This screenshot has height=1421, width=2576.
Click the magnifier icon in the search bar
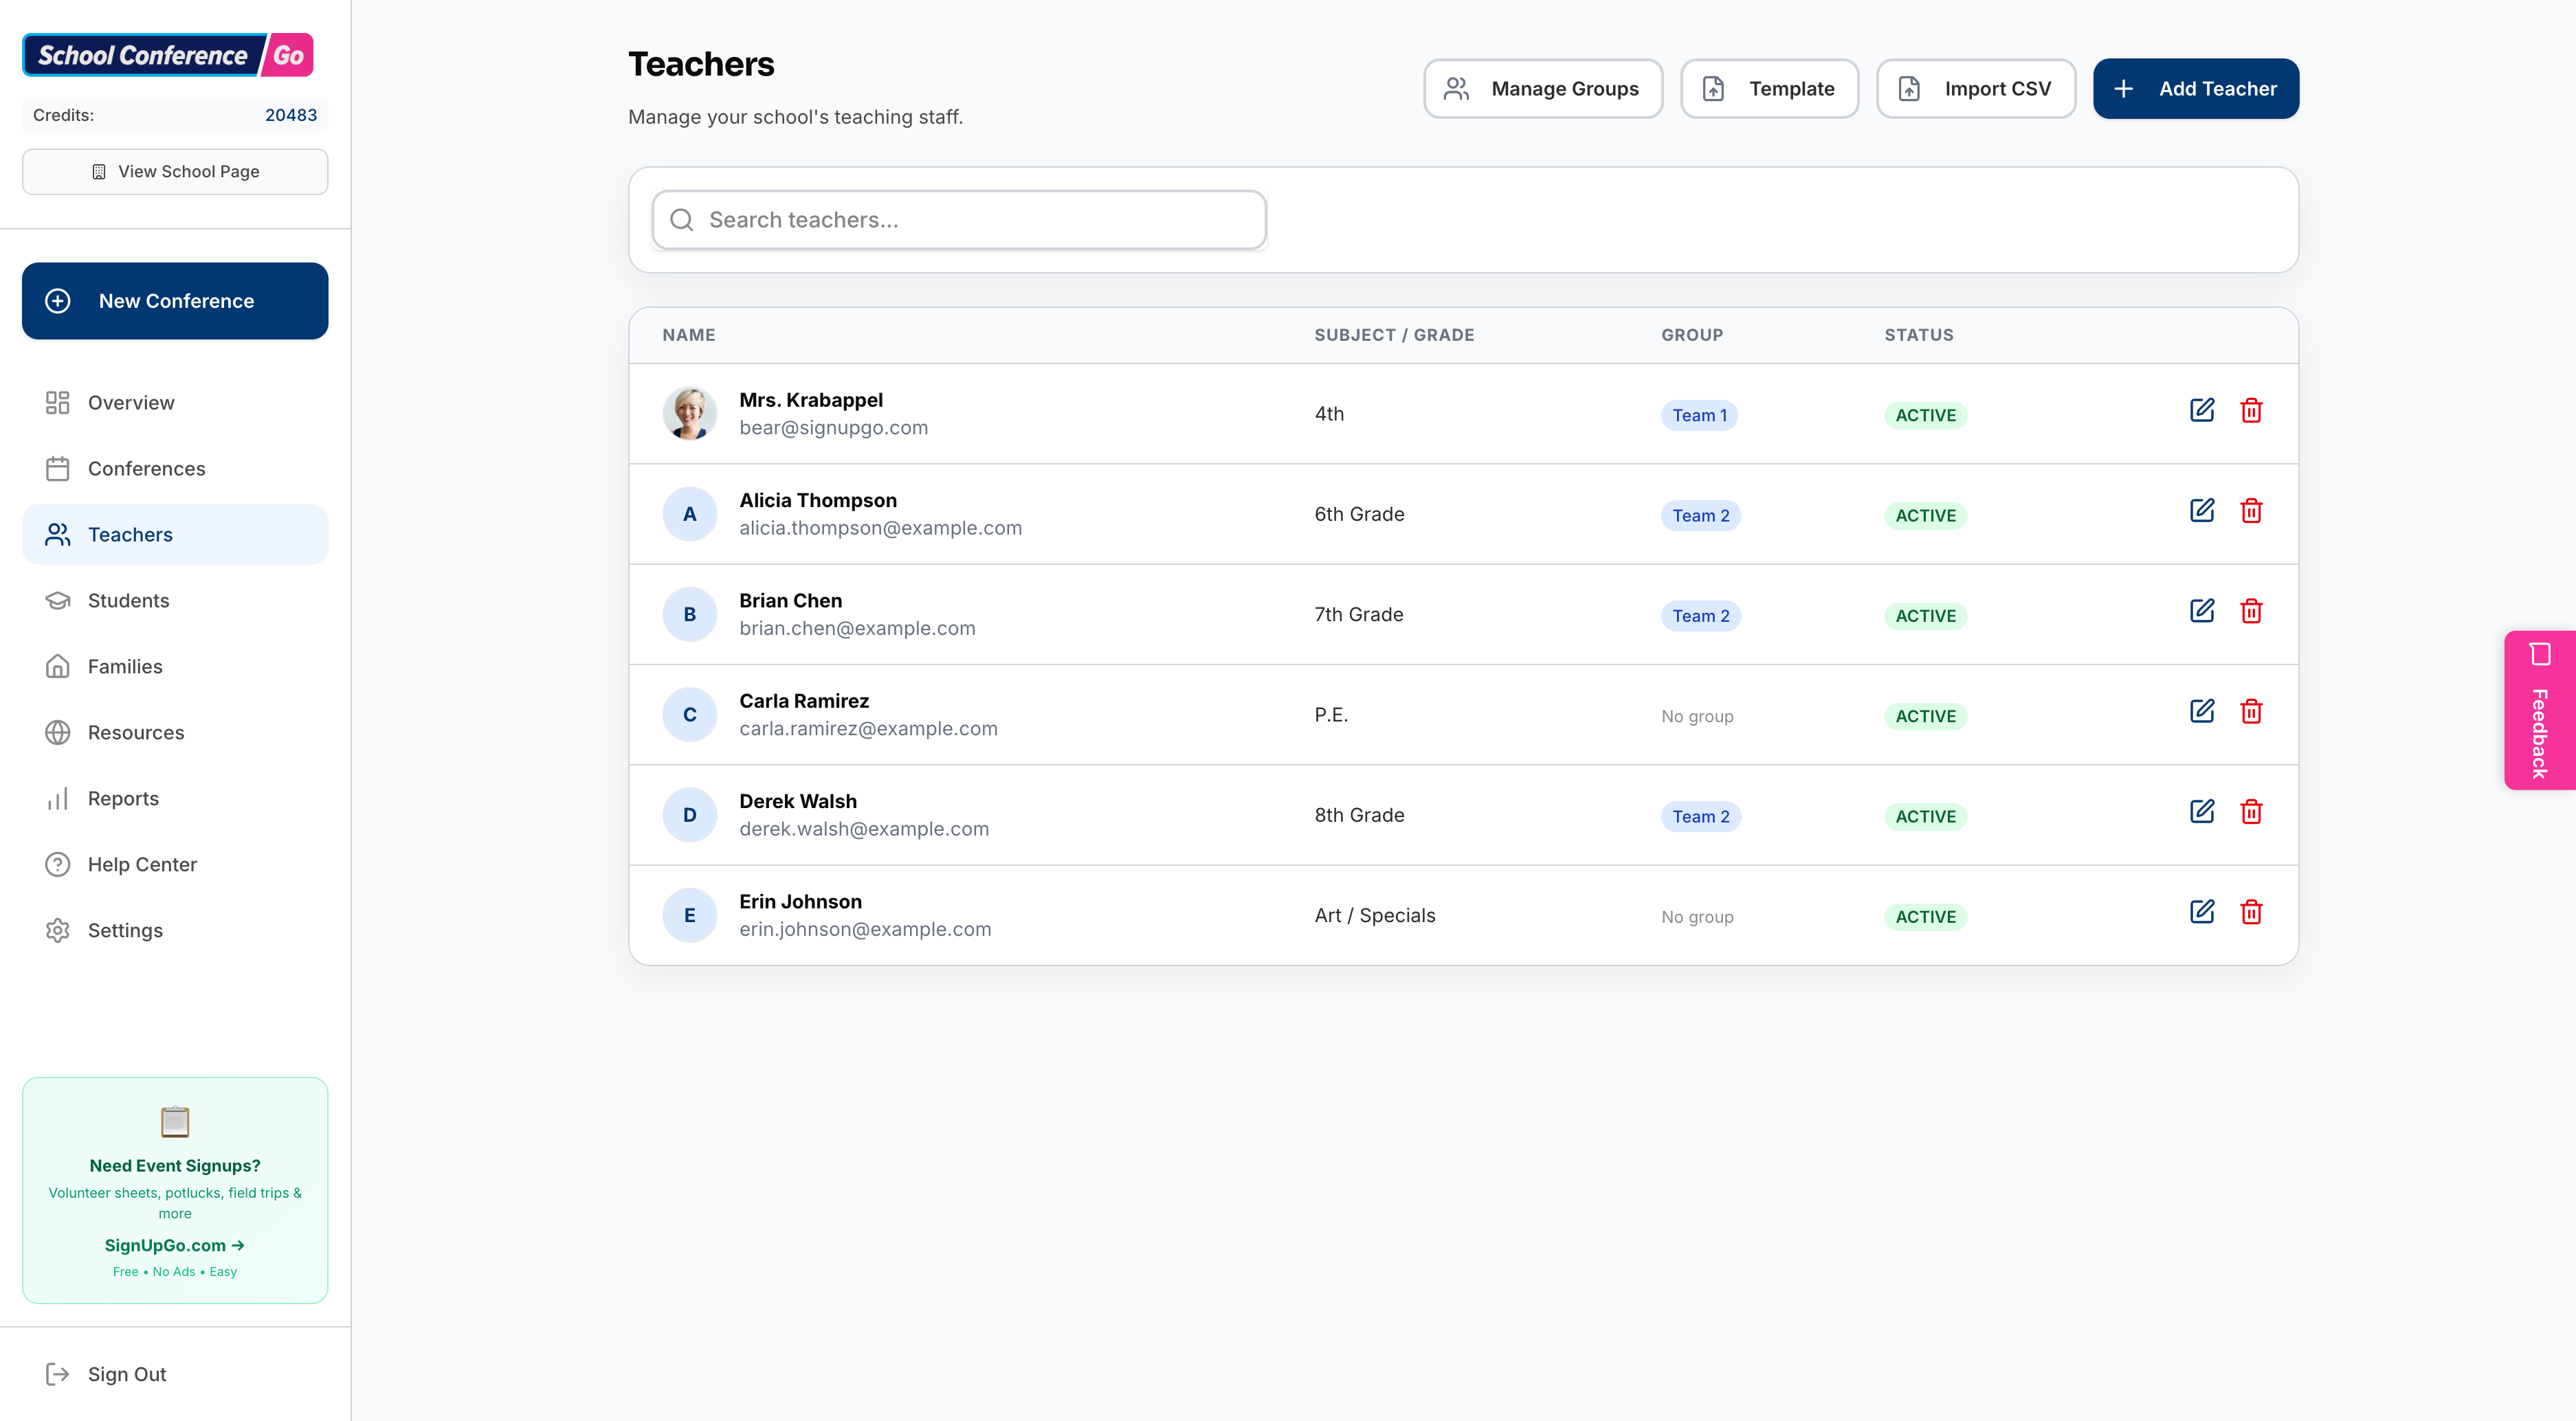(x=682, y=219)
